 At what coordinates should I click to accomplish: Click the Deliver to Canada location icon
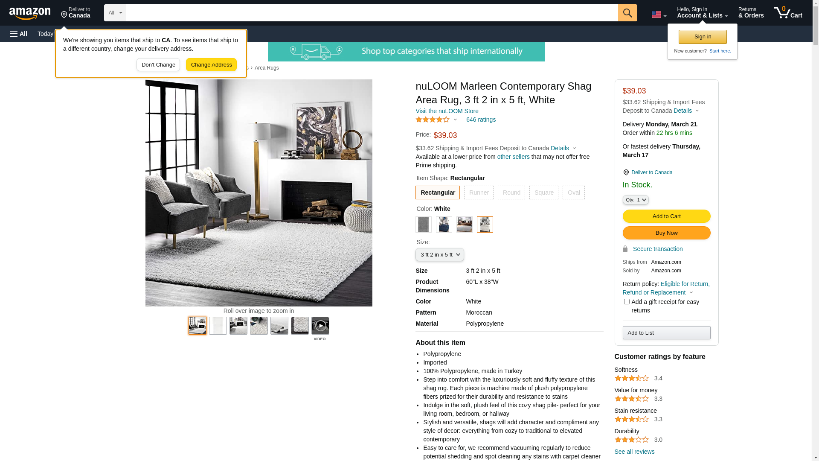626,172
